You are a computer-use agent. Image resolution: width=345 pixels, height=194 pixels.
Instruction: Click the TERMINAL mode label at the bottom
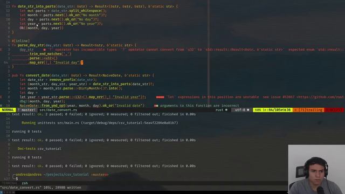tap(10, 183)
